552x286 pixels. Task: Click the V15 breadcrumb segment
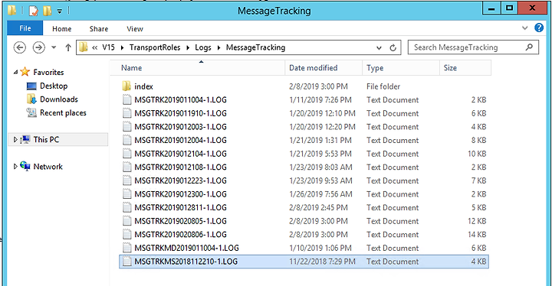pyautogui.click(x=108, y=47)
